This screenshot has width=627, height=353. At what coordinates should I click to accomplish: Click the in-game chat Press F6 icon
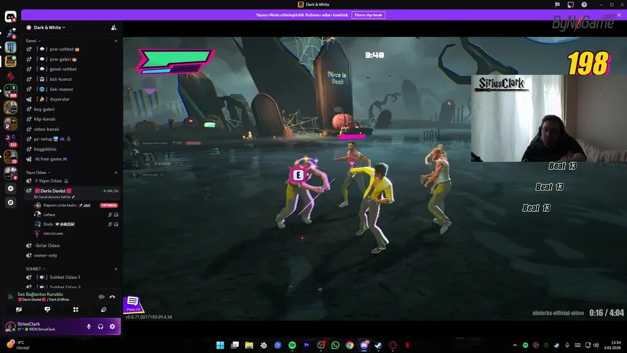point(133,304)
